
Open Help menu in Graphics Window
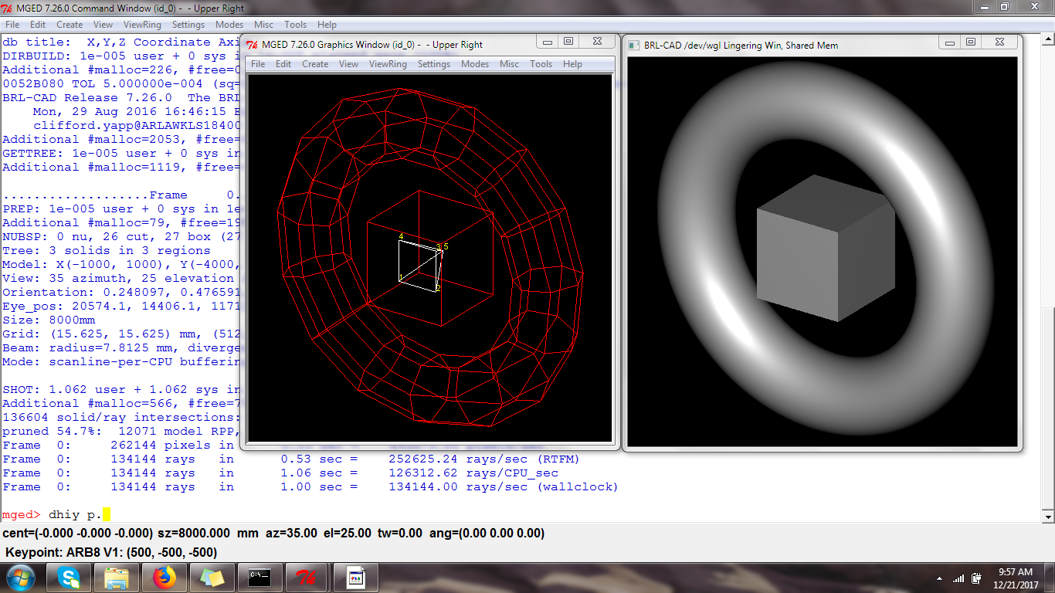tap(573, 64)
